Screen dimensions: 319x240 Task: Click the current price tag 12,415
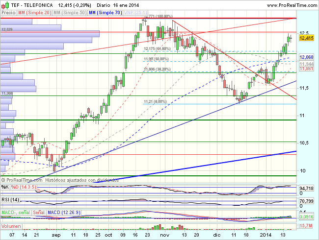click(x=307, y=38)
